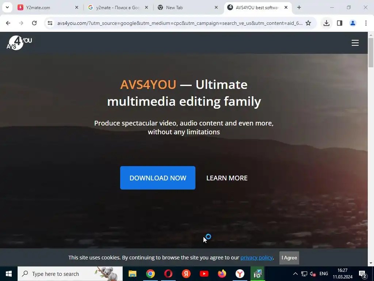Open Yandex Browser from taskbar
Viewport: 374px width, 281px height.
pyautogui.click(x=240, y=274)
